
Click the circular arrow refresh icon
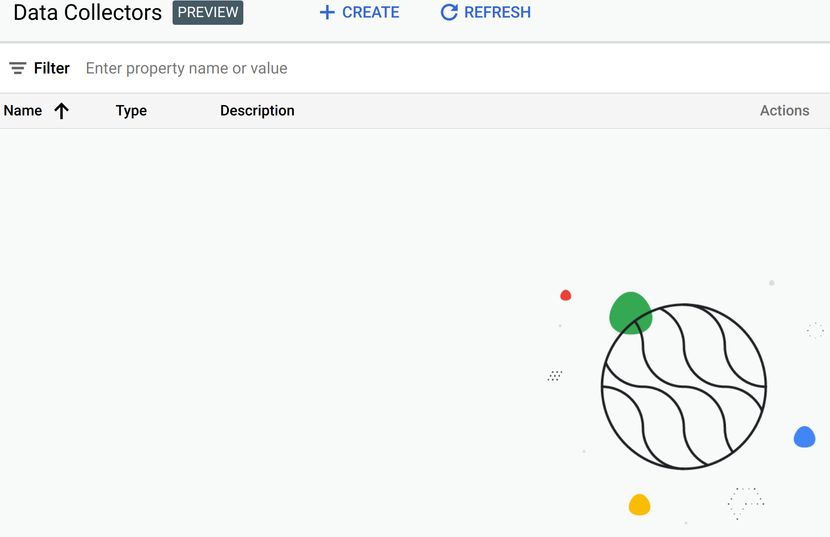point(449,12)
